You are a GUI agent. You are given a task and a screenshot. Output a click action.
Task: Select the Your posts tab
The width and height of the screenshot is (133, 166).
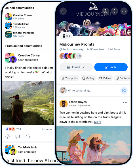(x=69, y=78)
